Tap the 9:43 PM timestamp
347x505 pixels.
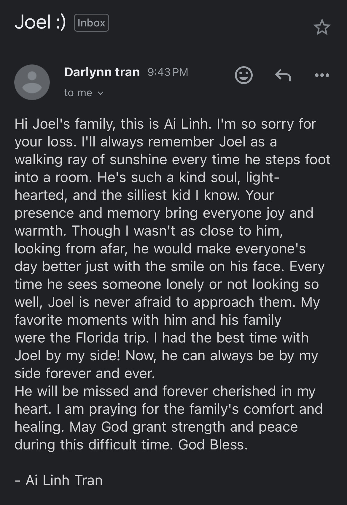(x=168, y=72)
